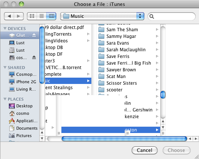Switch to icon view

(32, 16)
